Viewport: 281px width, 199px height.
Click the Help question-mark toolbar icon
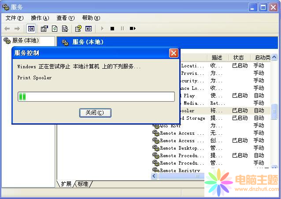[78, 29]
